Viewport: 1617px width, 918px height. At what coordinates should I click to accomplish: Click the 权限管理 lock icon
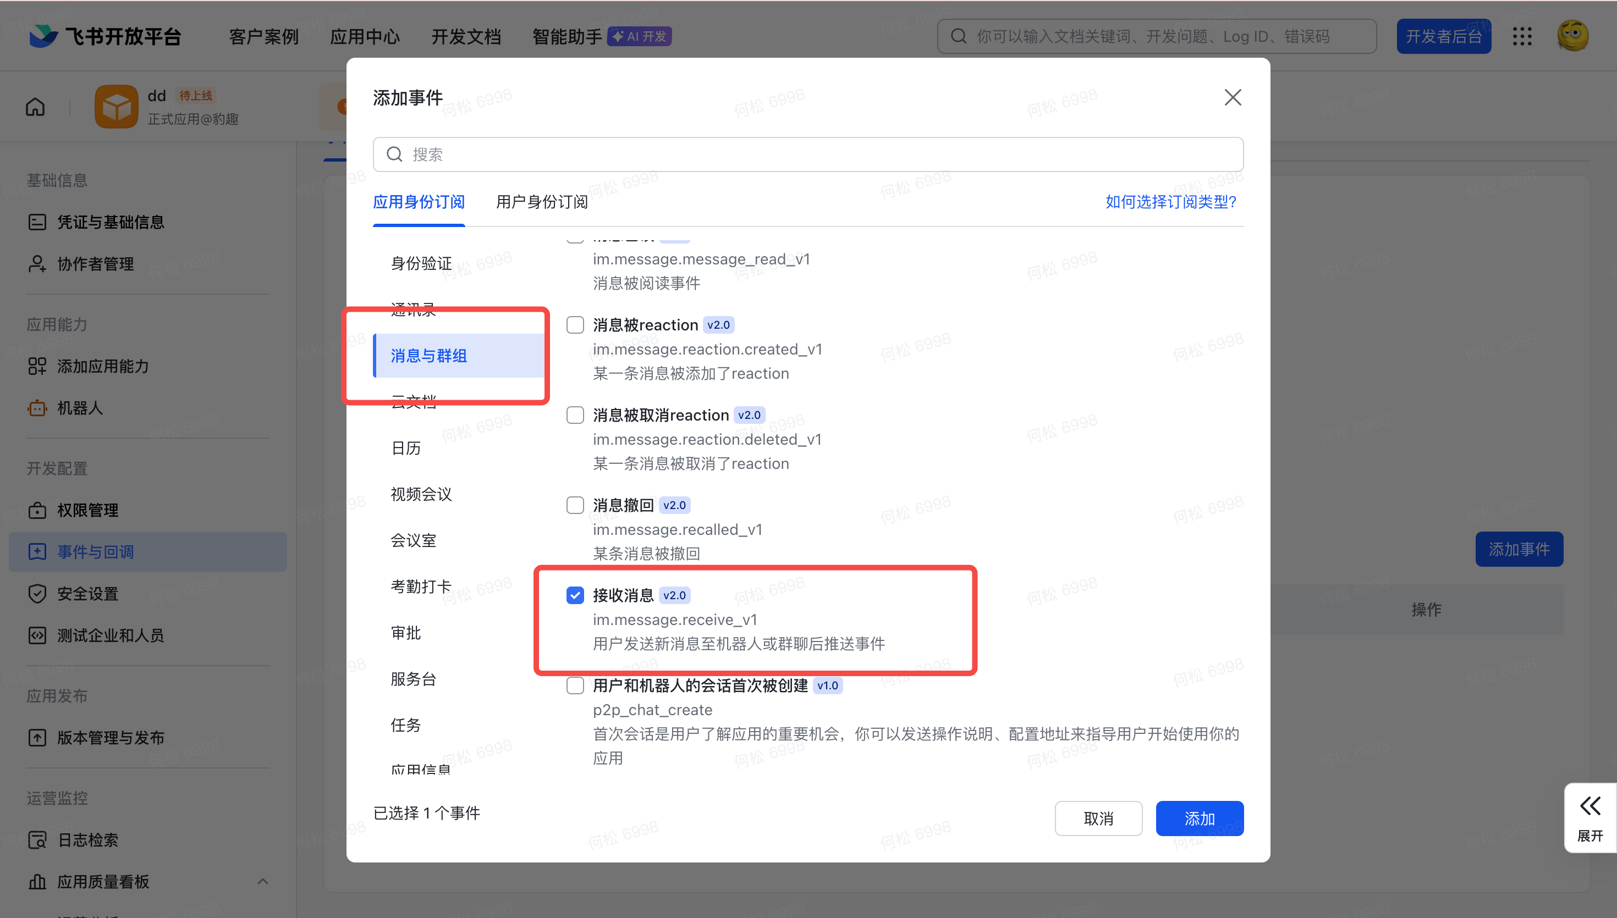[37, 510]
